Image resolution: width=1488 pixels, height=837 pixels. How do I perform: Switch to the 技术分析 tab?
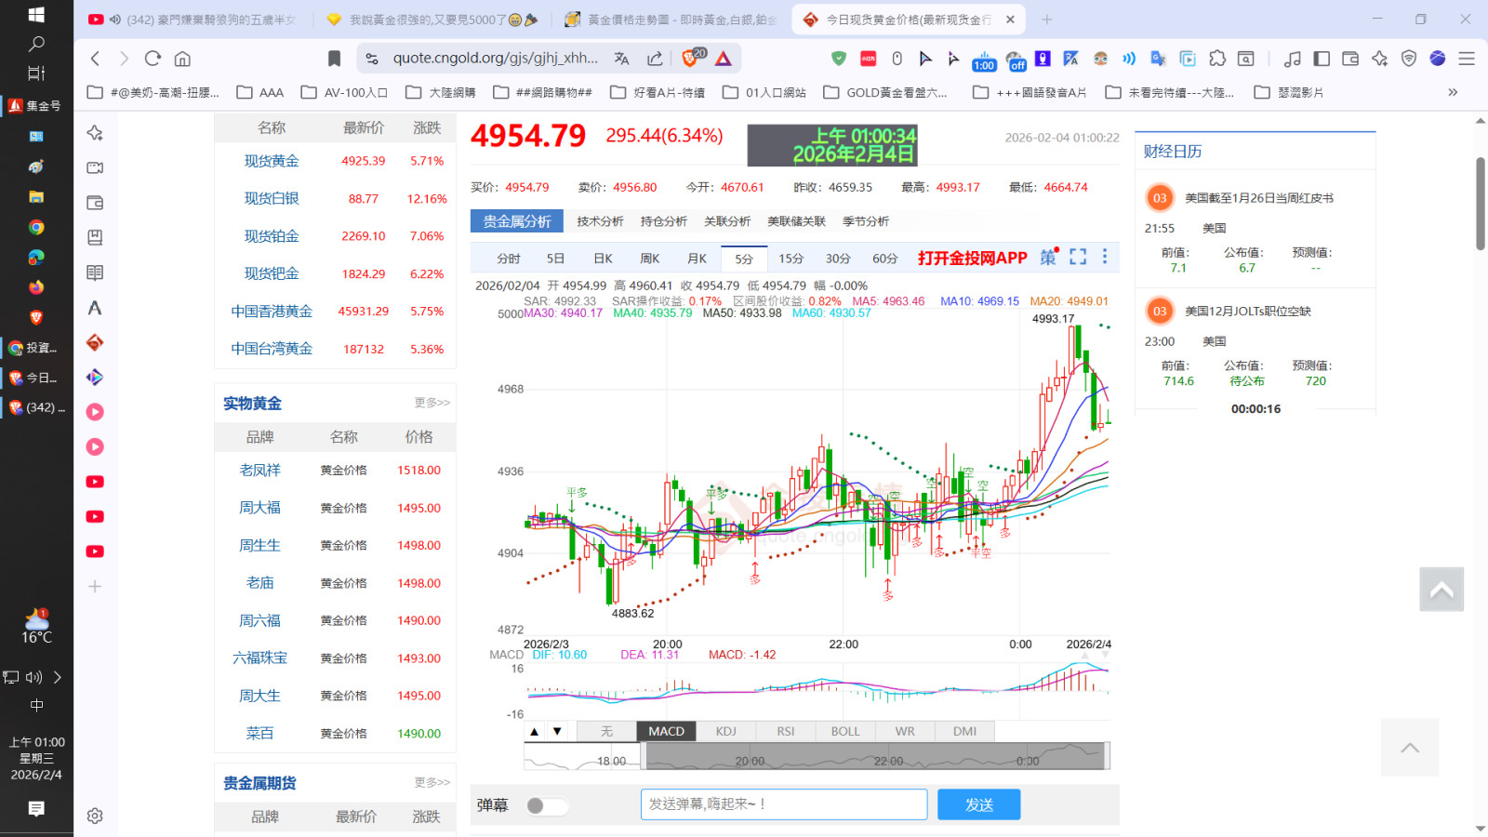600,221
